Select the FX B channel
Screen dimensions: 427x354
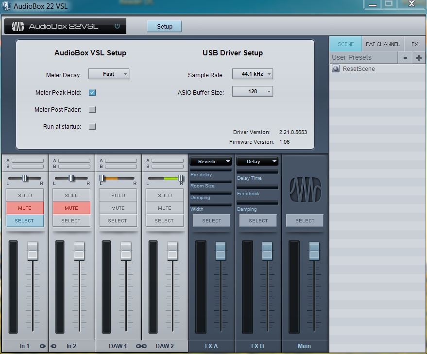(258, 220)
